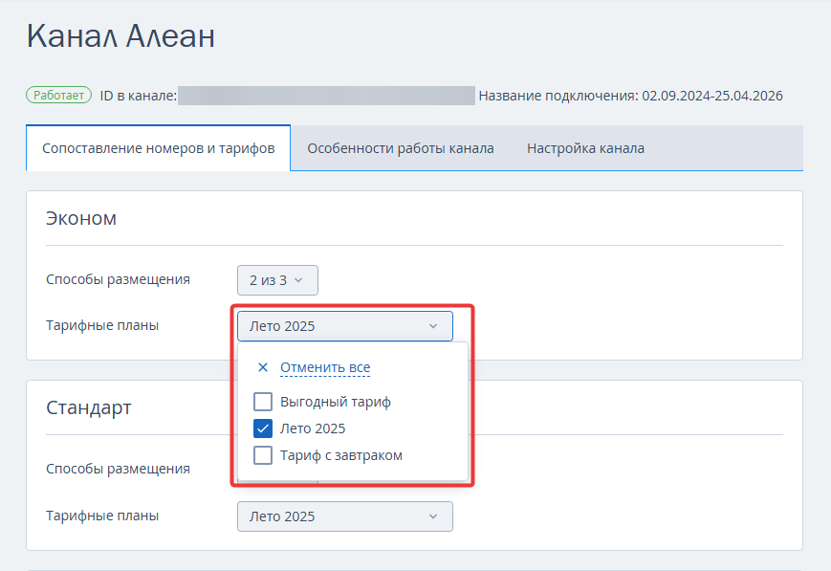
Task: Tick the Тариф с завтраком checkbox
Action: 263,455
